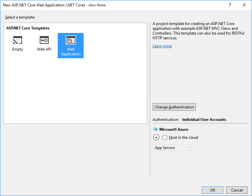Screen dimensions: 252x196
Task: Pick the Web Application globe icon
Action: 71,41
